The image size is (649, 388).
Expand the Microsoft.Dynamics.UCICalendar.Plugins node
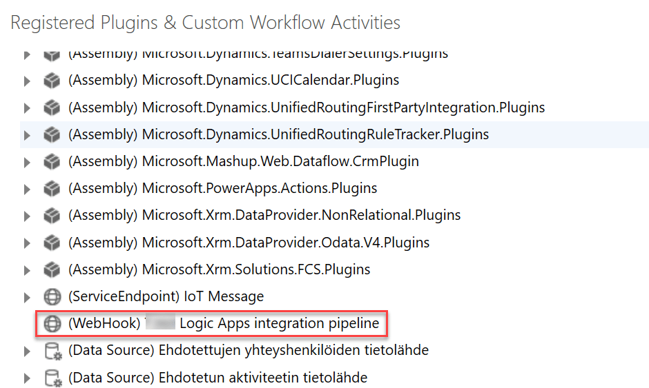pyautogui.click(x=27, y=81)
